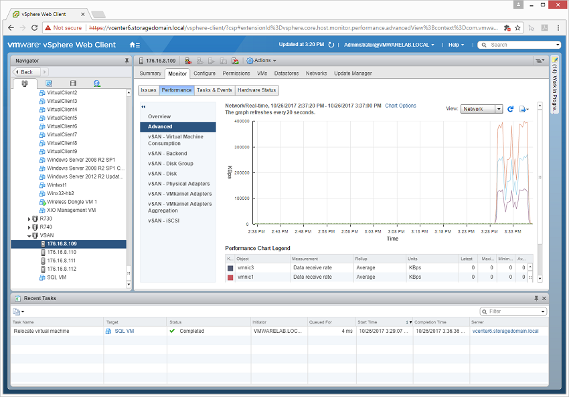
Task: Open the export chart dropdown
Action: (x=524, y=109)
